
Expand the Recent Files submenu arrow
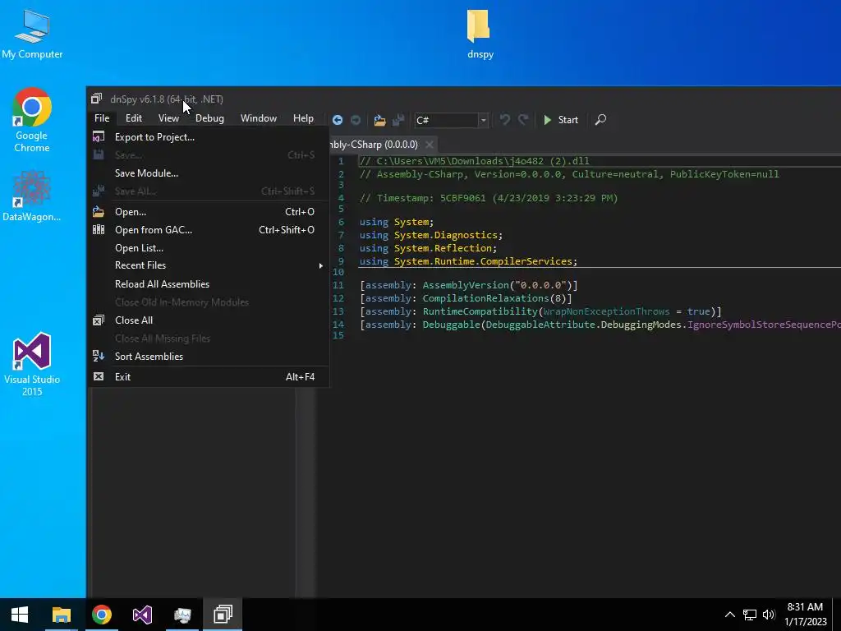[x=321, y=265]
